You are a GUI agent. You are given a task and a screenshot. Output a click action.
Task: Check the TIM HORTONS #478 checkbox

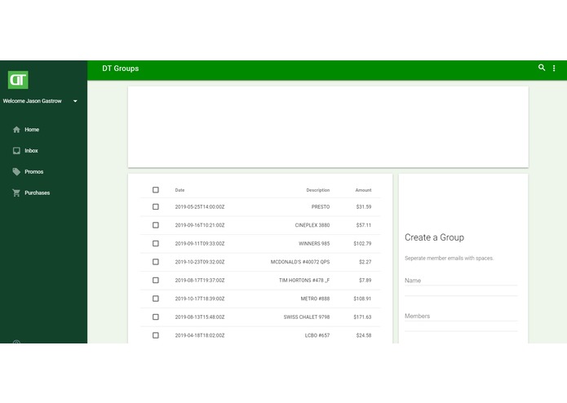[156, 280]
